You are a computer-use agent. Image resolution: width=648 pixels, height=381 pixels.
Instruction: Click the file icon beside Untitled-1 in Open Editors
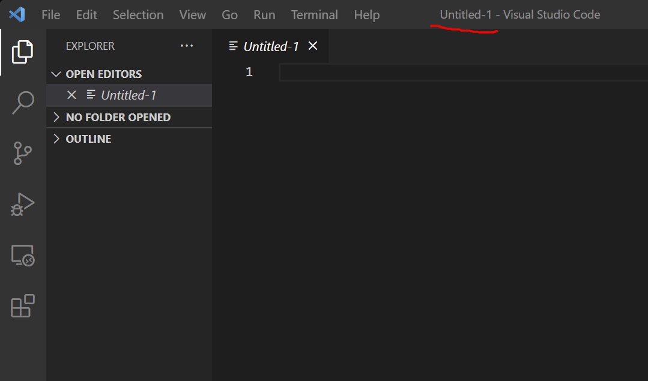(x=91, y=95)
